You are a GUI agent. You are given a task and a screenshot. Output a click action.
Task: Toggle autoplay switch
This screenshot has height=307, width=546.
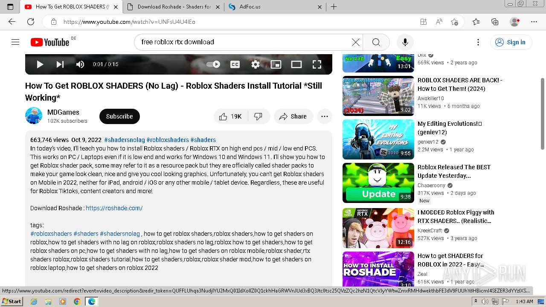[x=213, y=64]
